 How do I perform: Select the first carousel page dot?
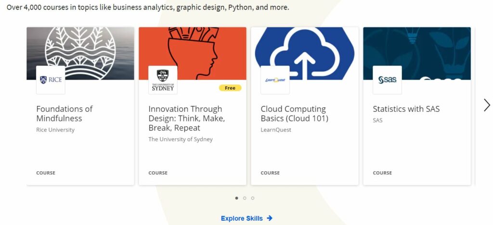237,198
